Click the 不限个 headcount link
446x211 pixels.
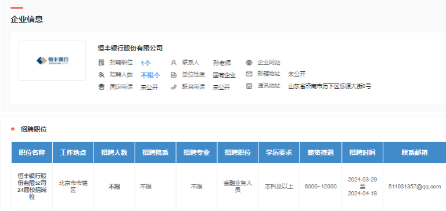150,75
